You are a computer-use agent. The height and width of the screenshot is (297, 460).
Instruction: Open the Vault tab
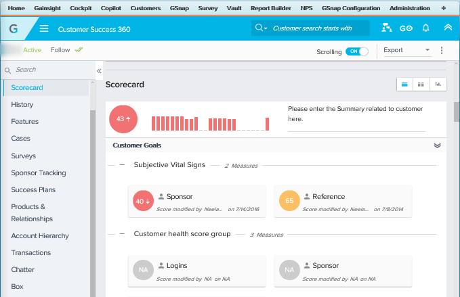click(234, 8)
